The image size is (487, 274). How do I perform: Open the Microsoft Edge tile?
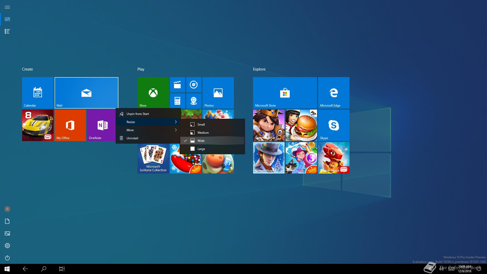click(334, 93)
